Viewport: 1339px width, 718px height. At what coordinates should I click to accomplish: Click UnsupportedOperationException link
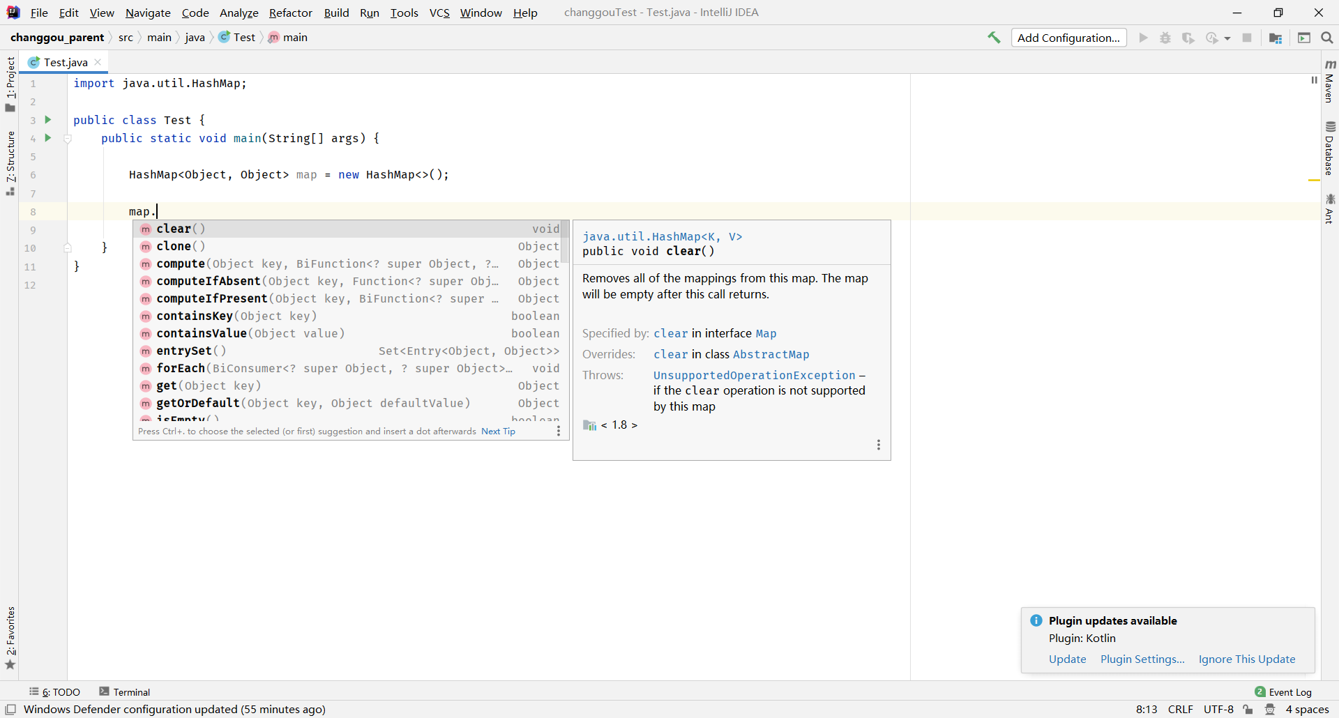click(x=754, y=376)
